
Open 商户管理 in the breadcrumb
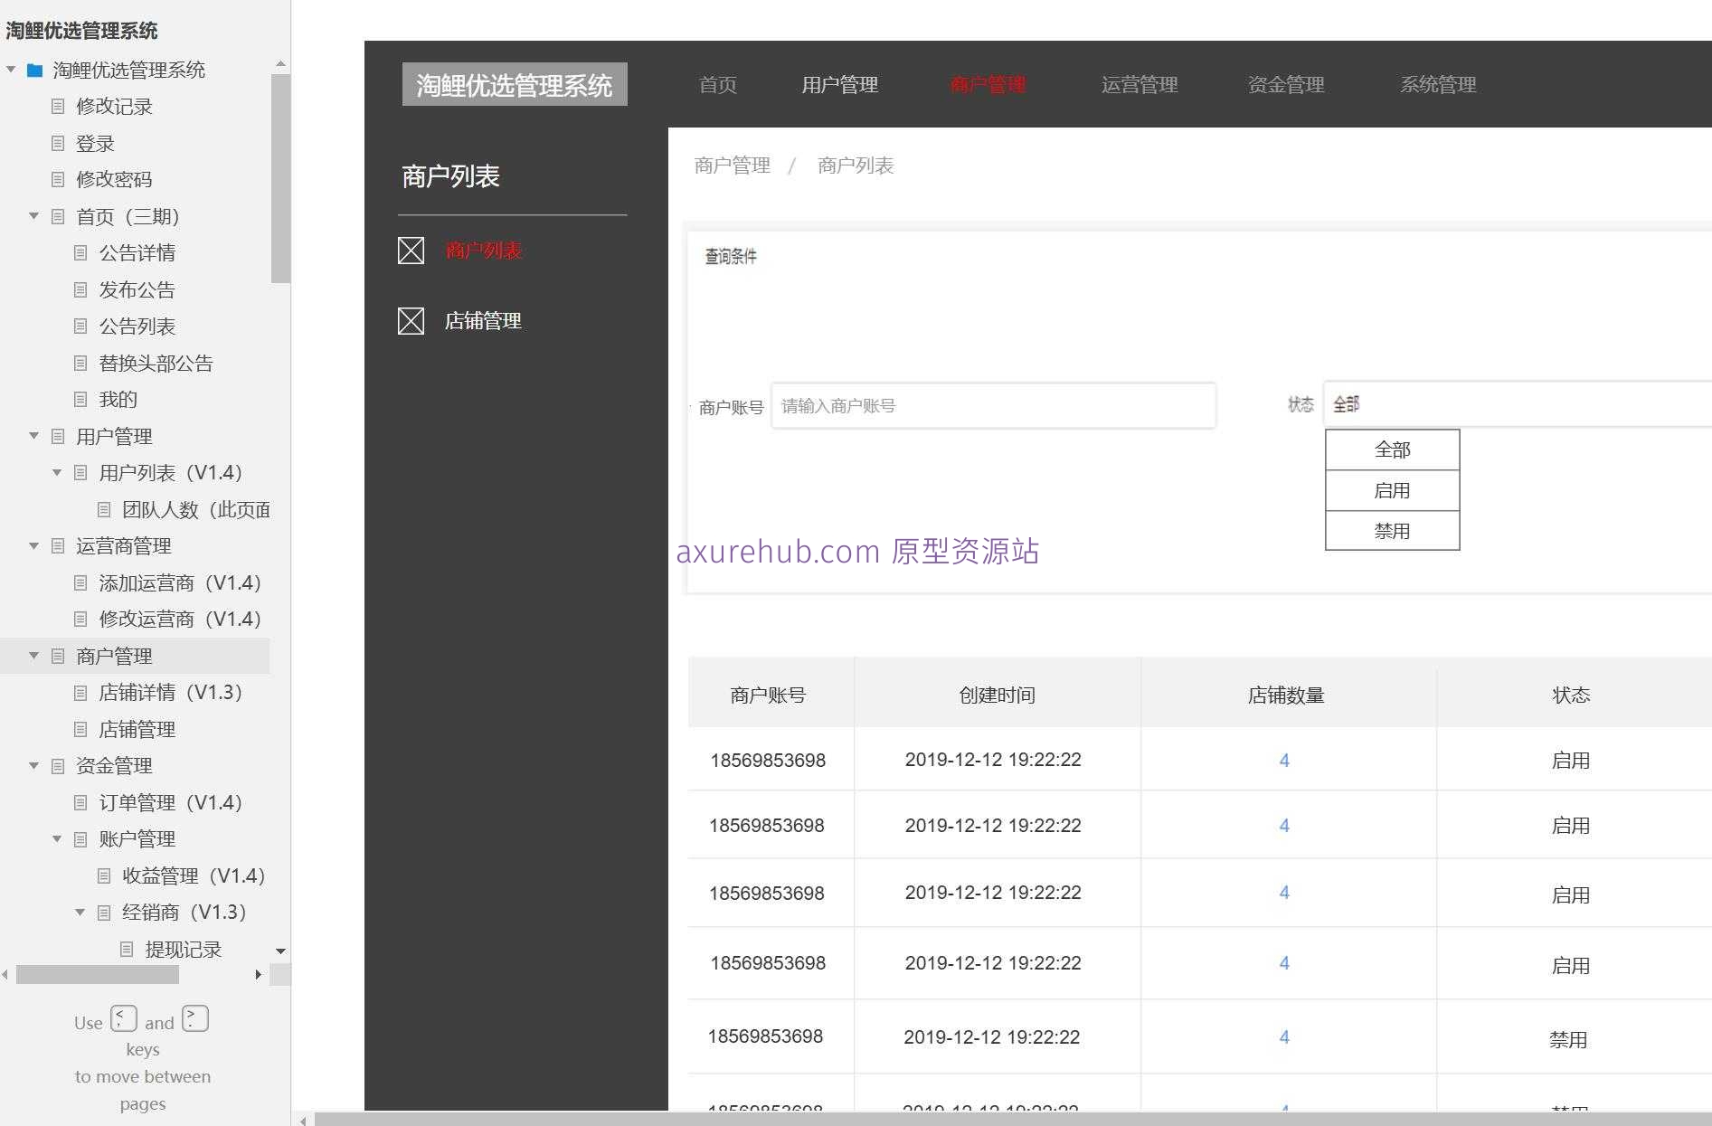pos(732,166)
